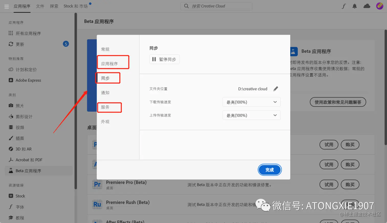Viewport: 387px width, 223px height.
Task: Click the D:\creative cloud folder path
Action: point(253,89)
